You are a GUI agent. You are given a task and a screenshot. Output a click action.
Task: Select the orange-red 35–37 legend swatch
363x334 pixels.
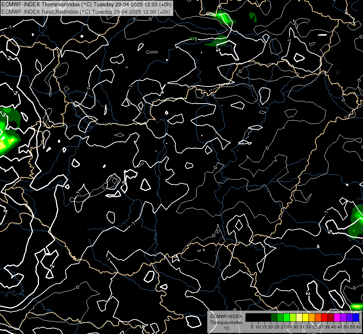tap(318, 317)
